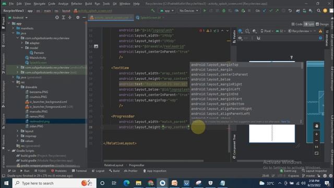The width and height of the screenshot is (334, 188).
Task: Expand the mipmap folder
Action: click(x=18, y=136)
